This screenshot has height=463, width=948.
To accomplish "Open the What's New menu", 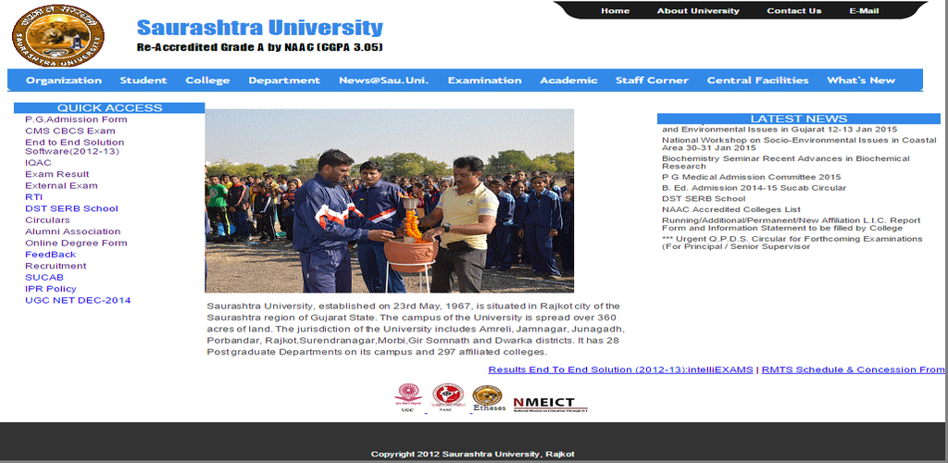I will click(x=861, y=81).
